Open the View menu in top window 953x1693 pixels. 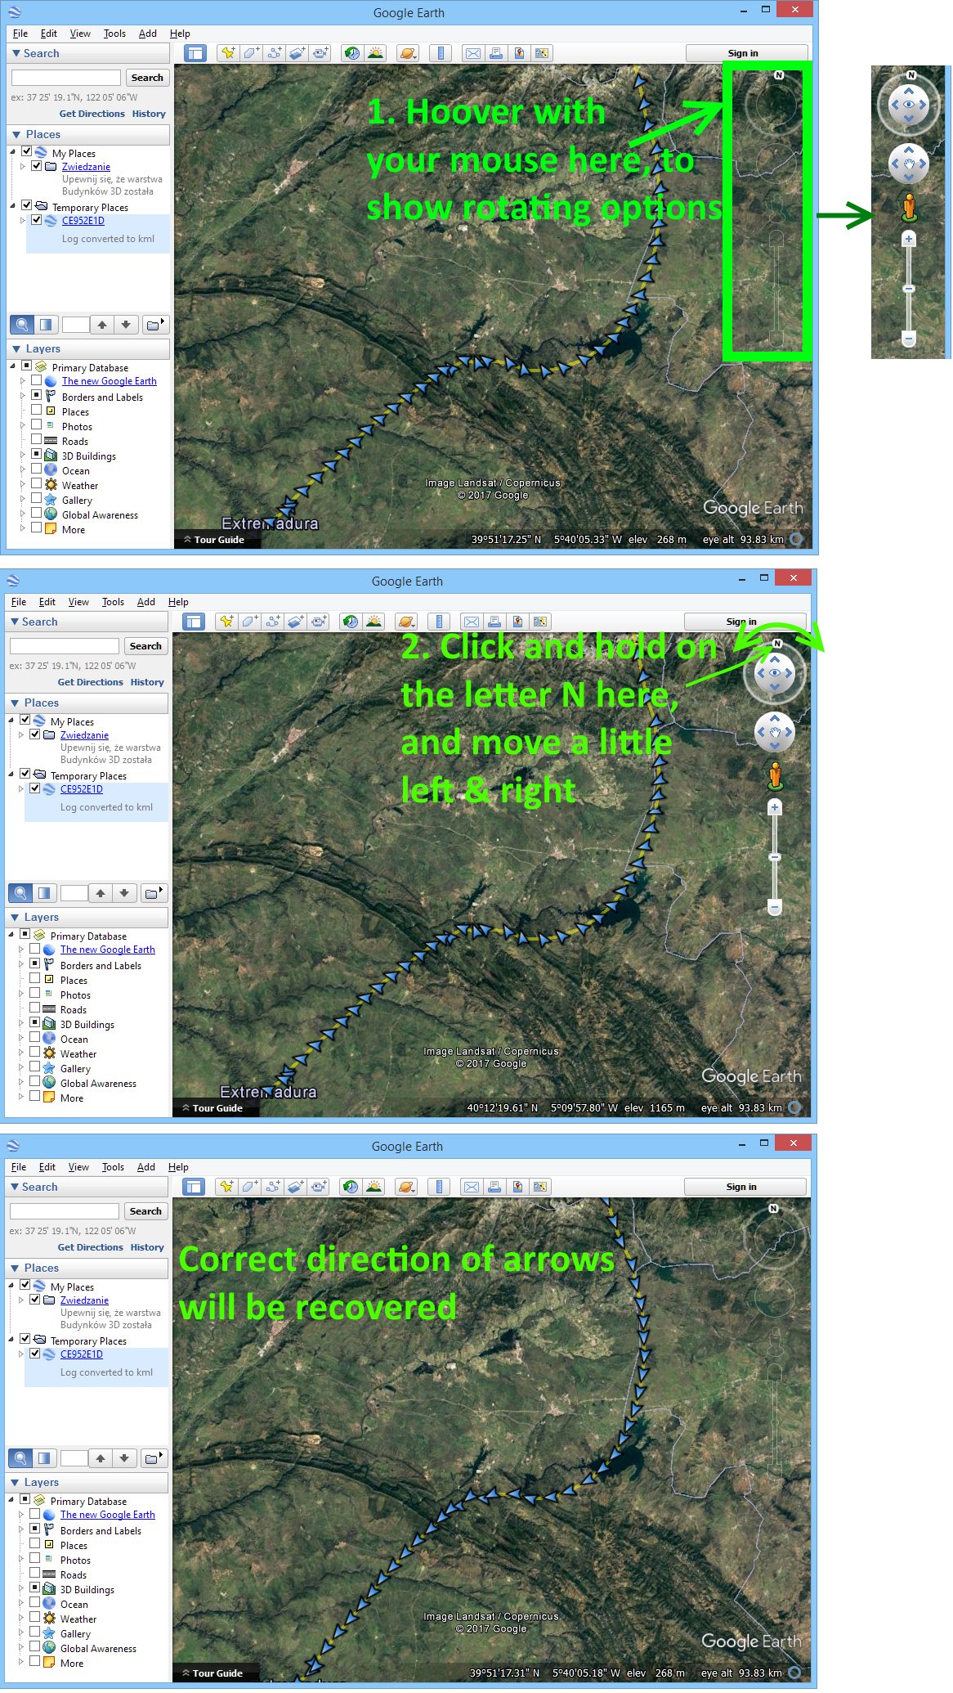pos(80,34)
